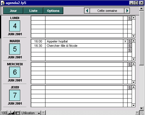Click Mercredi's first description field
145x115 pixels.
pyautogui.click(x=84, y=64)
